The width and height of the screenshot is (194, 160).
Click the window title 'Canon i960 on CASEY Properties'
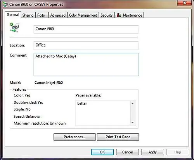[36, 4]
